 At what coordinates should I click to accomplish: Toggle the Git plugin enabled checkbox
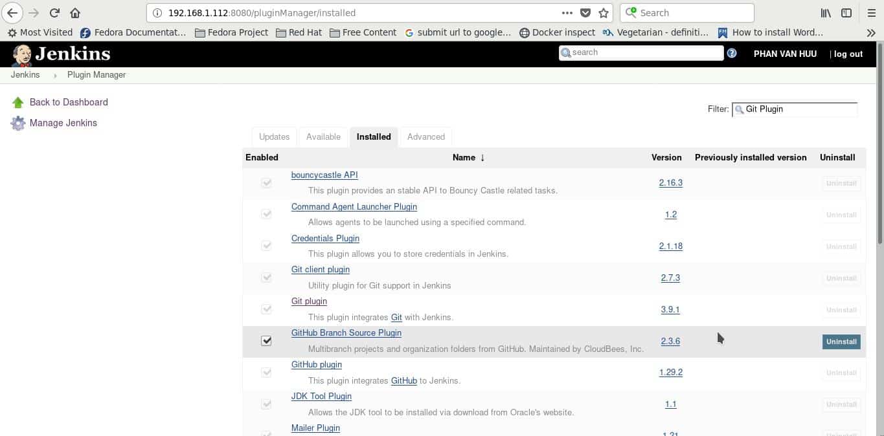[x=266, y=309]
